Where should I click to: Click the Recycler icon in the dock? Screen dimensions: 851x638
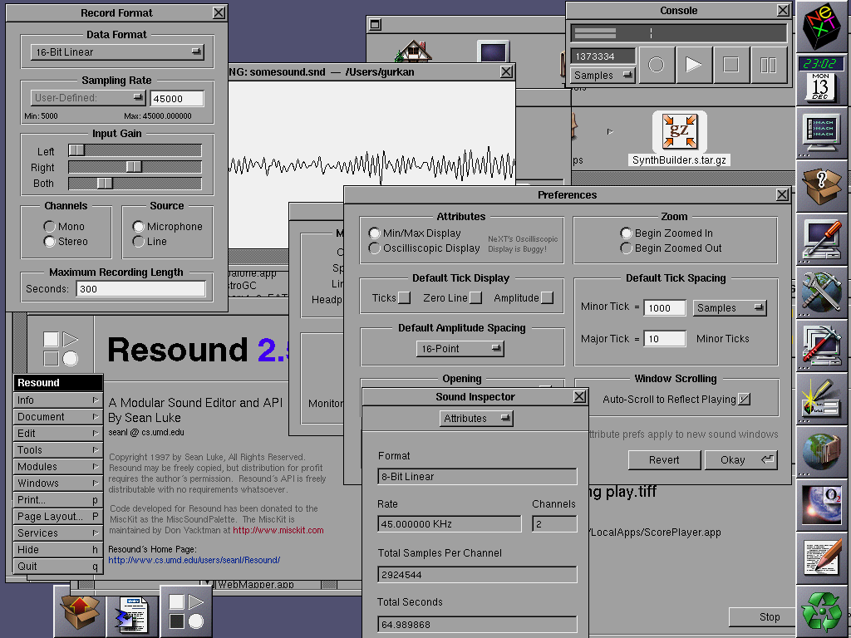pos(821,611)
